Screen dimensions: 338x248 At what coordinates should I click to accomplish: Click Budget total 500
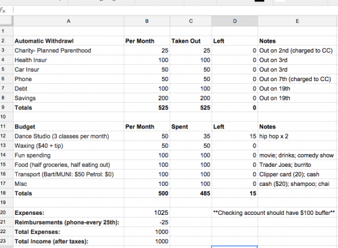pyautogui.click(x=147, y=193)
